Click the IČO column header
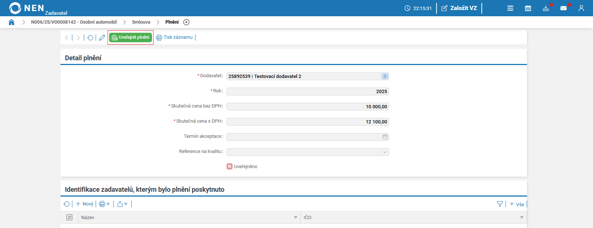 coord(414,217)
